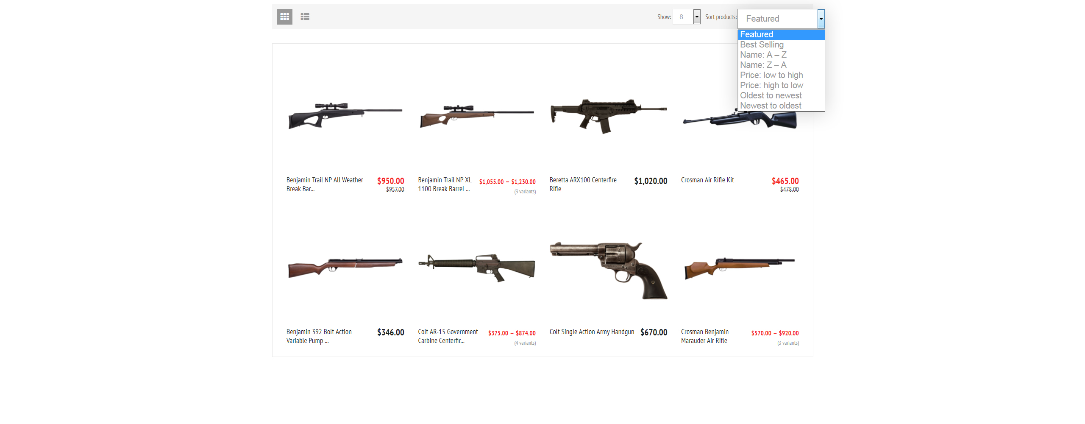Open Crosman Benjamin Marauder Air Rifle title link
The height and width of the screenshot is (424, 1085).
(705, 336)
